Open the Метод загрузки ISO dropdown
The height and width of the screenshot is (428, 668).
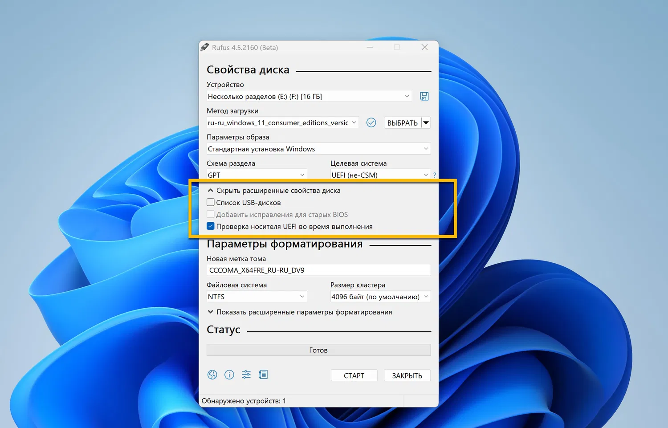pos(283,122)
